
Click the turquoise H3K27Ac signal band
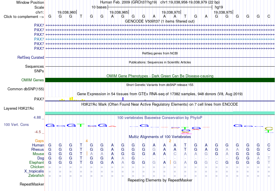pos(160,113)
